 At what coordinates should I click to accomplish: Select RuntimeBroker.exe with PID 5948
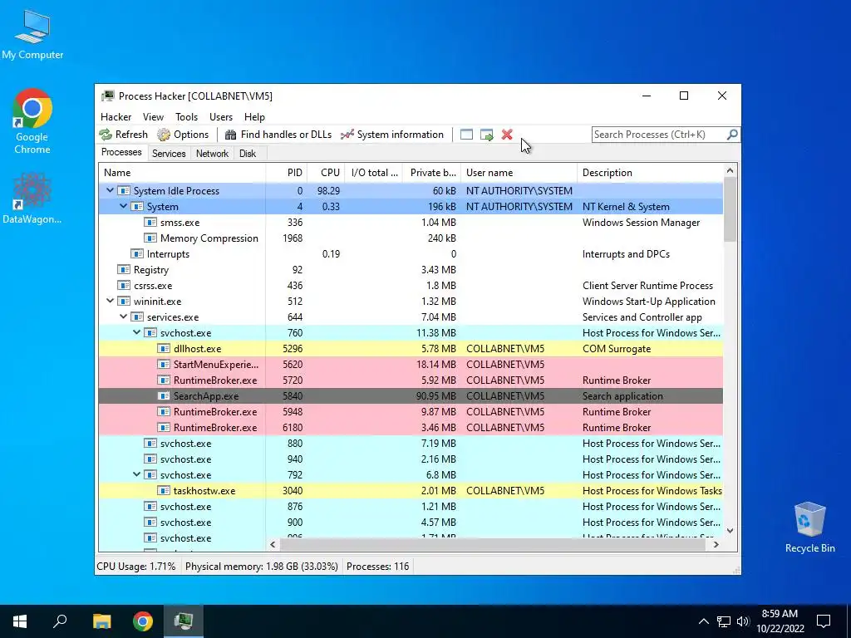411,412
